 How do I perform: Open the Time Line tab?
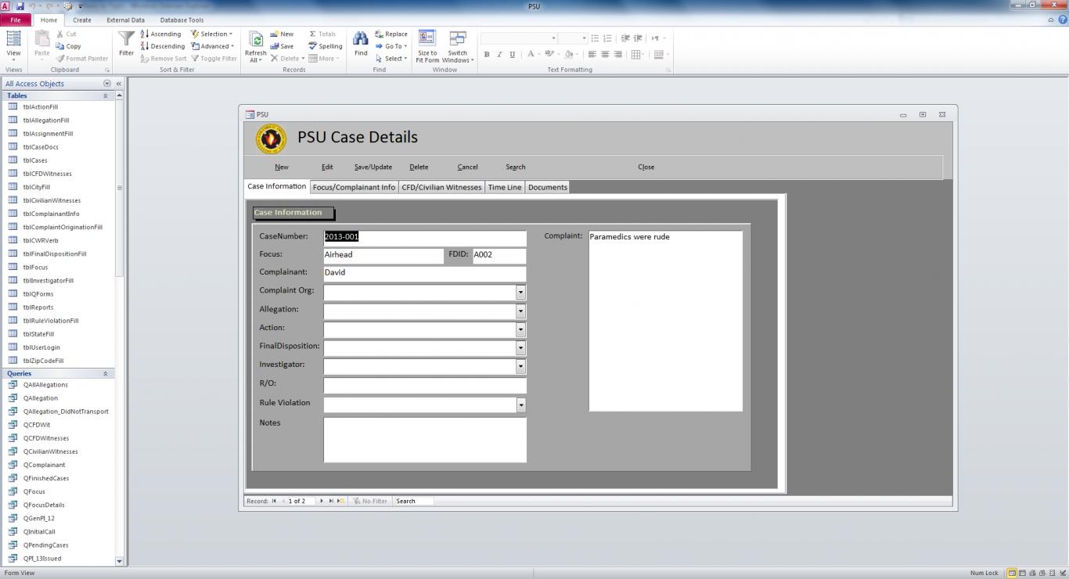click(505, 187)
